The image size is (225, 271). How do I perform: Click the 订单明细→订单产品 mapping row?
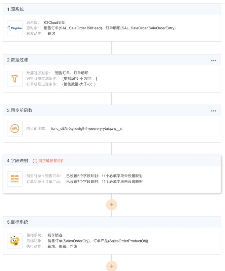click(84, 182)
